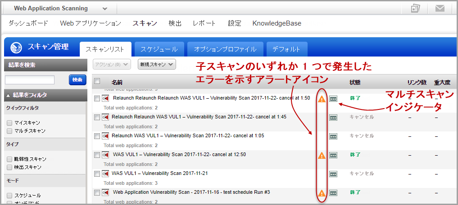Click the スキャン管理 blue logo icon

(16, 48)
